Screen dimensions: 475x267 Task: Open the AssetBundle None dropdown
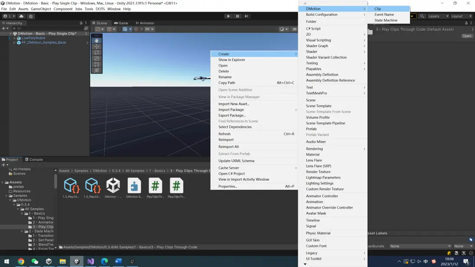pyautogui.click(x=420, y=246)
